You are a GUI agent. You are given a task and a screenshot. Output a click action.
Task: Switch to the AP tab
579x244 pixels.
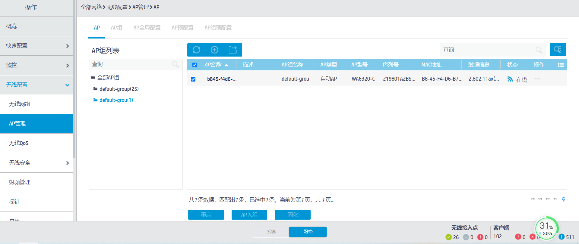97,28
